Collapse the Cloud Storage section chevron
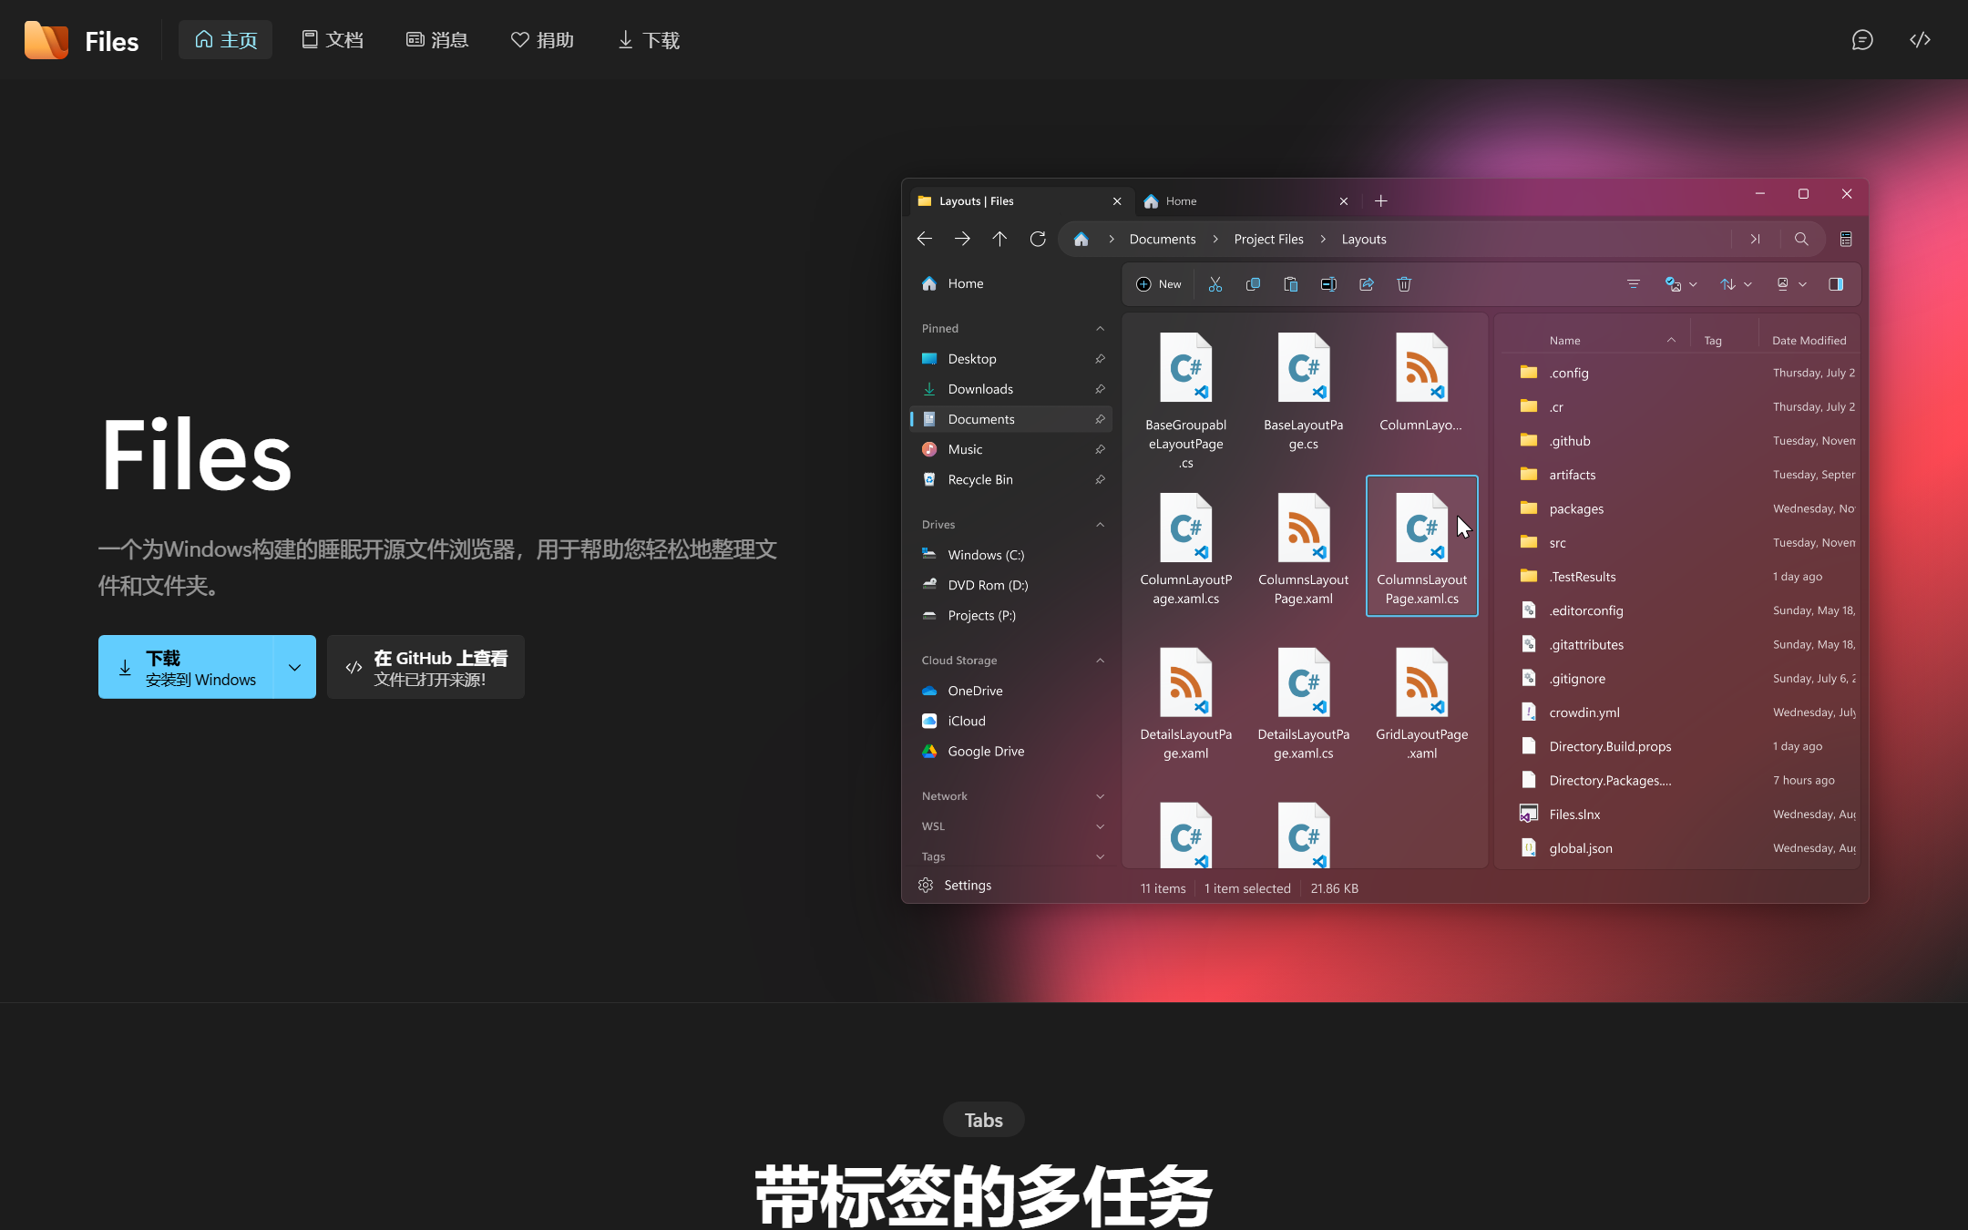1968x1230 pixels. [x=1100, y=661]
